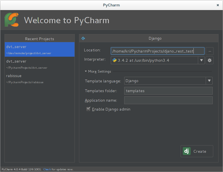Open the Interpreter dropdown arrow
The image size is (223, 172).
click(x=202, y=60)
